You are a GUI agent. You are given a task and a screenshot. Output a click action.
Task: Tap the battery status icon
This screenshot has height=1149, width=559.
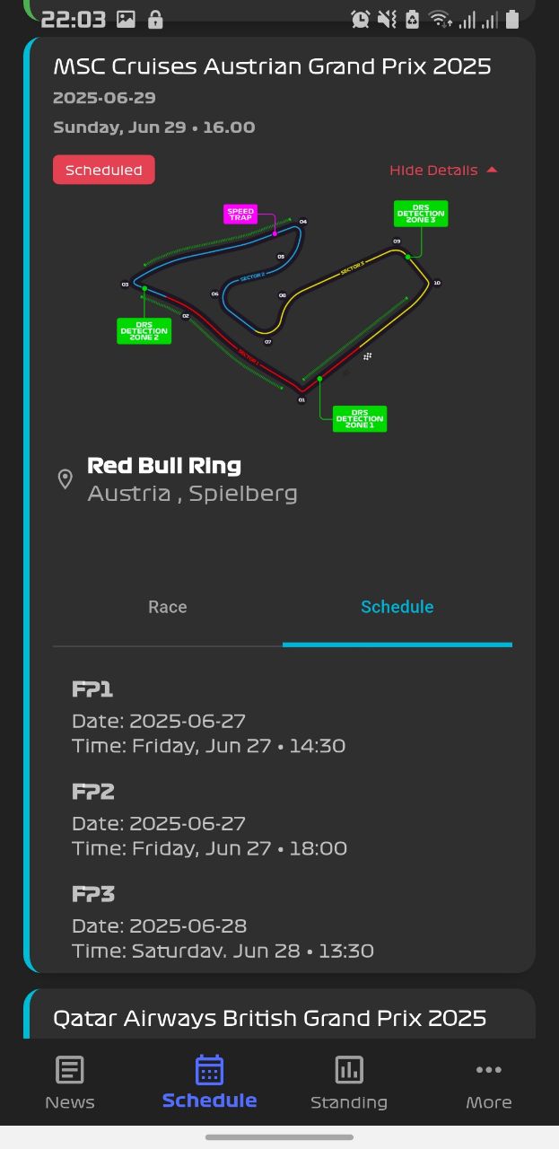tap(512, 19)
